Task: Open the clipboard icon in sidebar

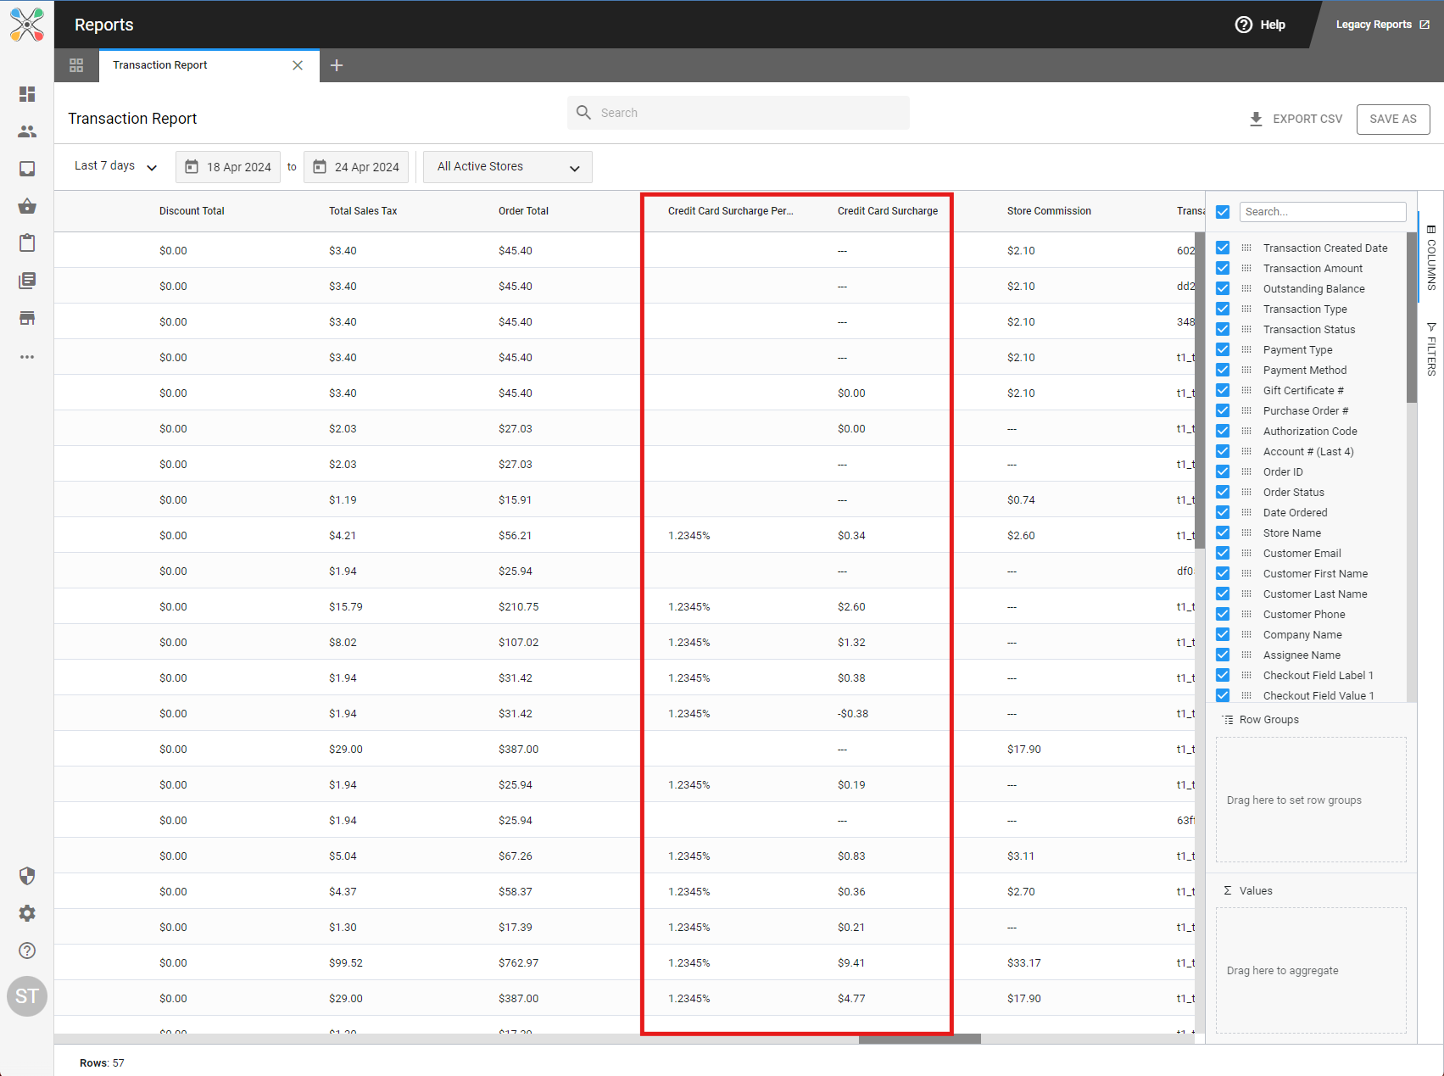Action: click(27, 243)
